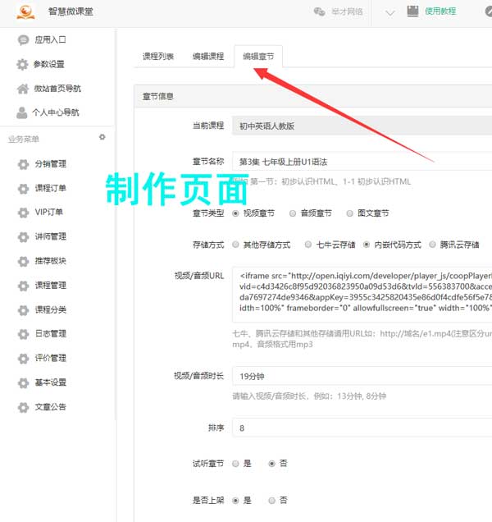
Task: Click the 评价管理 gear icon
Action: 23,358
